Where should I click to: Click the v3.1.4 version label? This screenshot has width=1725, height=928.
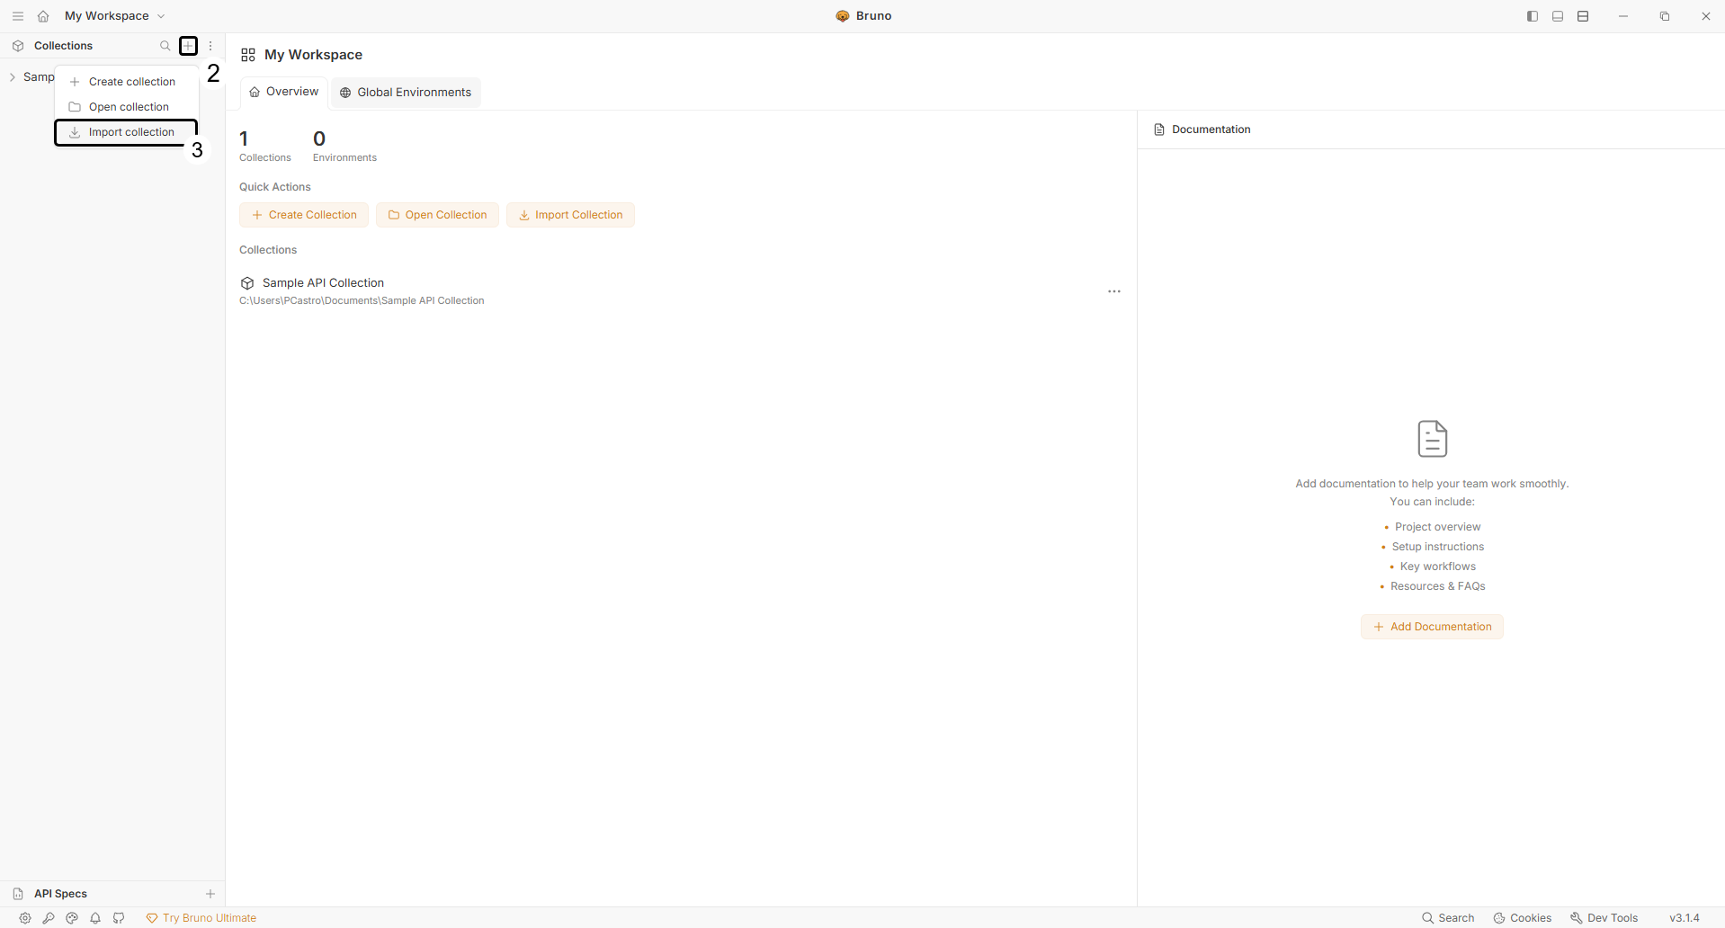click(1685, 918)
